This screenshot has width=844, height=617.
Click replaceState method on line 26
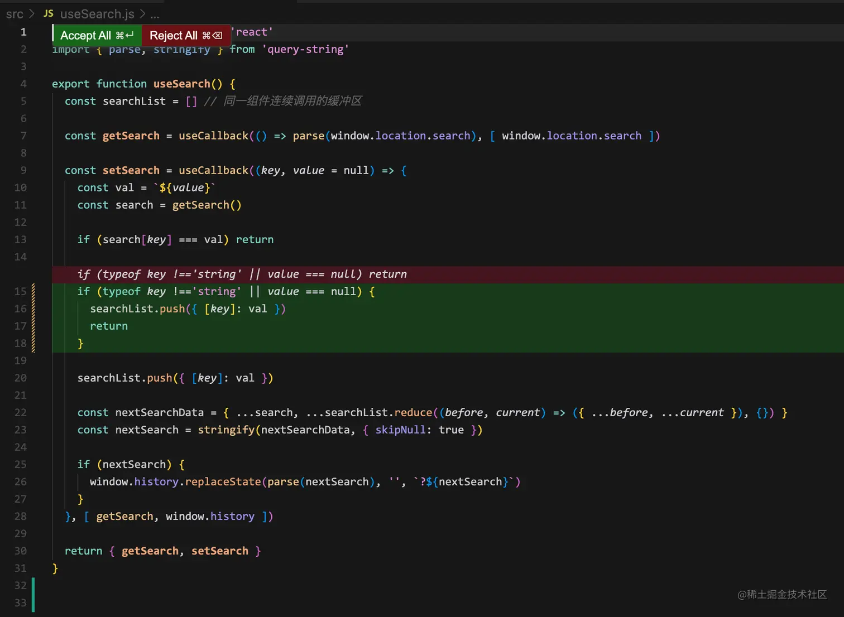(223, 481)
